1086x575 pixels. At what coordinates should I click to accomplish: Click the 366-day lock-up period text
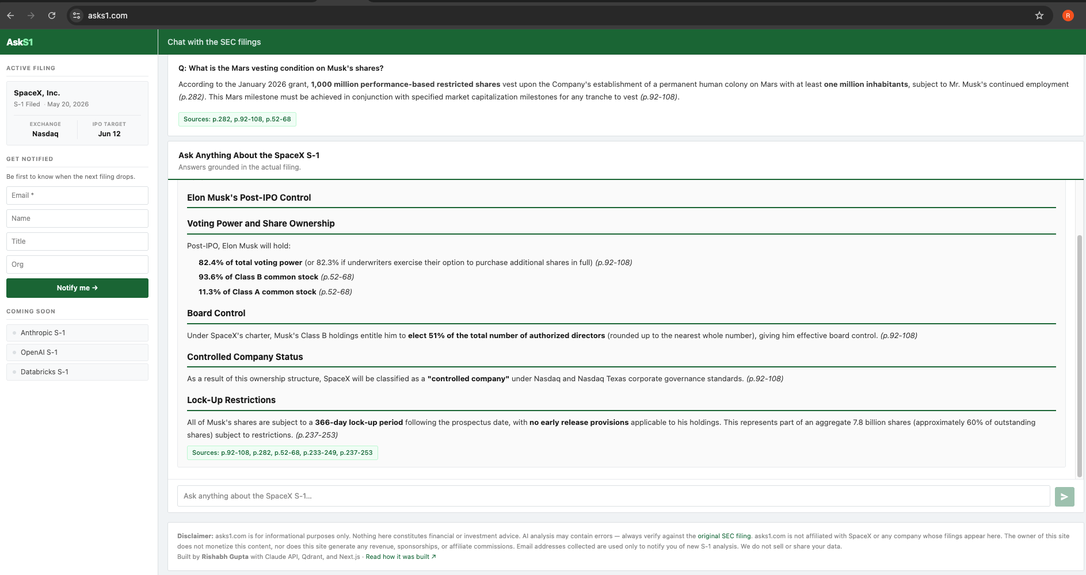click(x=359, y=423)
